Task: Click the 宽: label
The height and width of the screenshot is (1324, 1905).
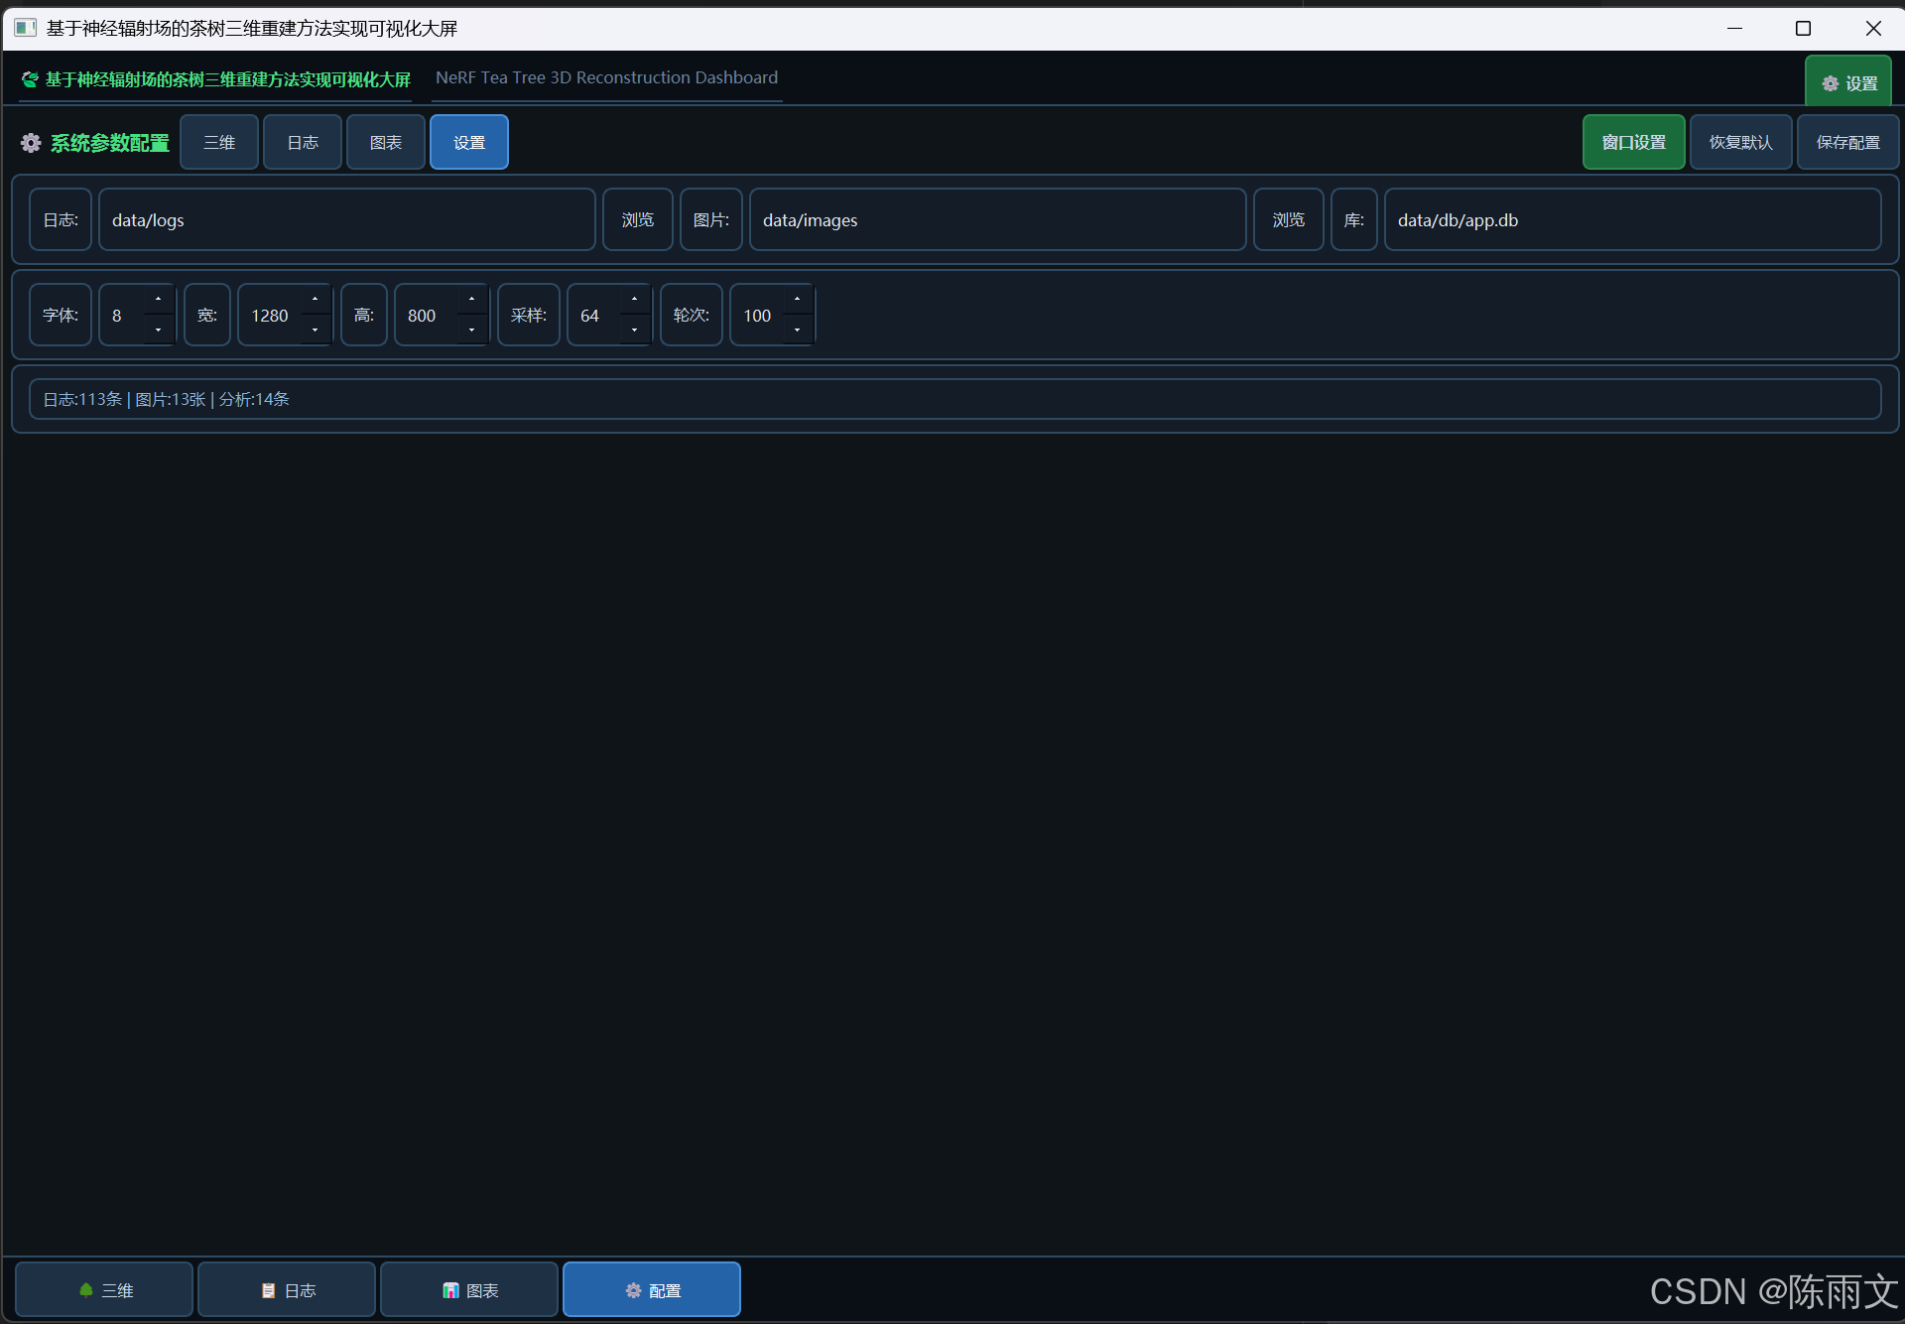Action: pos(207,315)
